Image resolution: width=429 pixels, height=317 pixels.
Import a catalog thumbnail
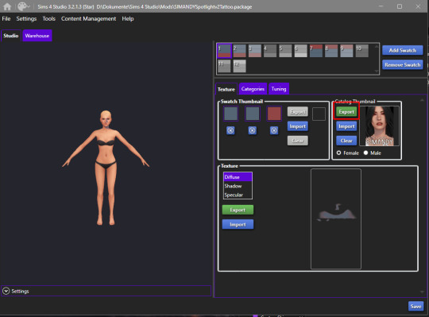pyautogui.click(x=346, y=126)
